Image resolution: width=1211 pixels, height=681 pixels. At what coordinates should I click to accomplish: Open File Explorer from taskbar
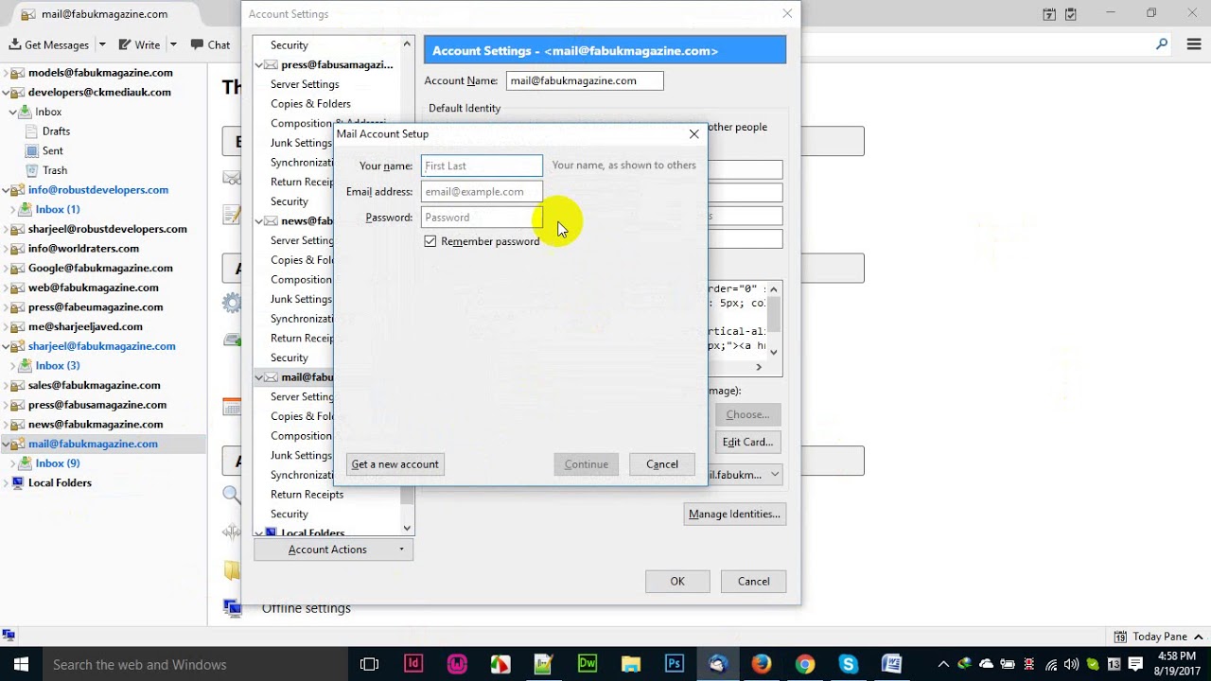point(631,664)
